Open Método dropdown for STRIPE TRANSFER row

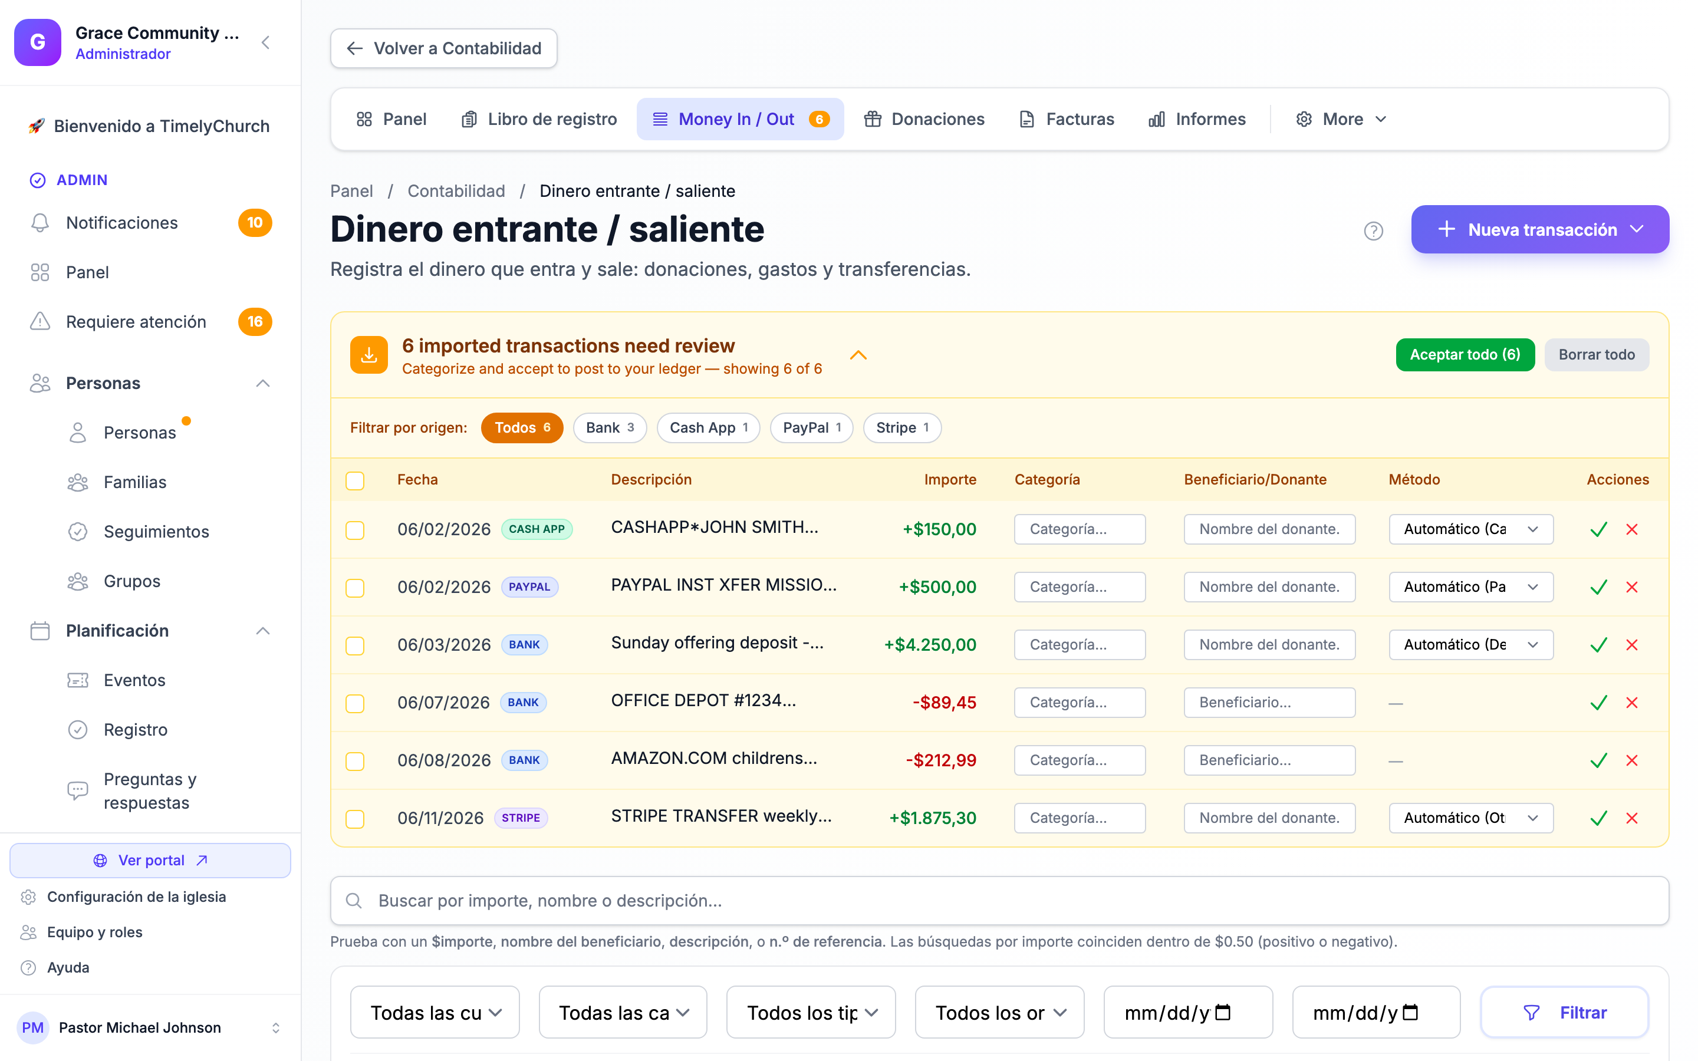tap(1470, 818)
